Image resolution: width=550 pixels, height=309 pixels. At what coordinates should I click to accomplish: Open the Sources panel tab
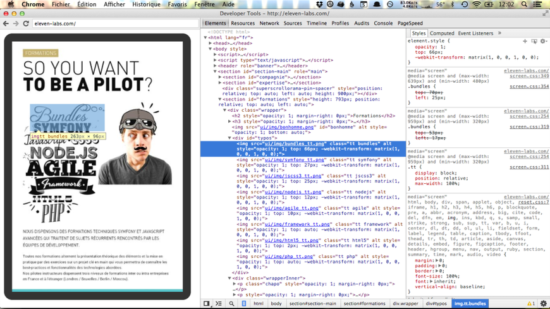point(293,23)
